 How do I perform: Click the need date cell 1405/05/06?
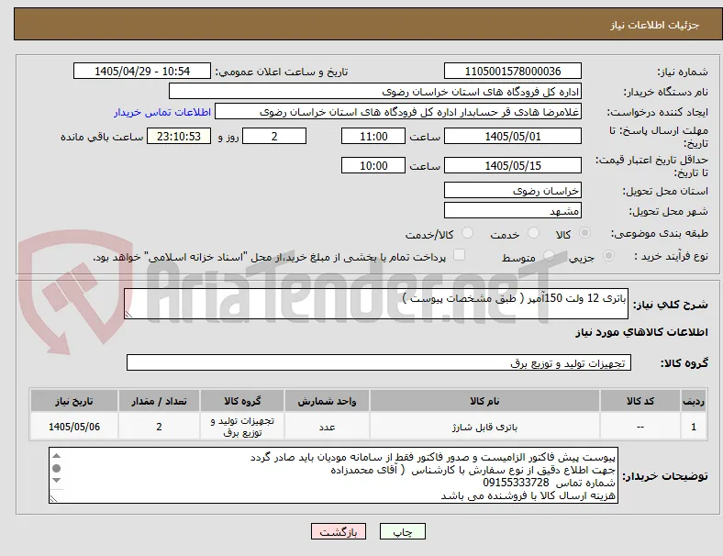pos(74,427)
